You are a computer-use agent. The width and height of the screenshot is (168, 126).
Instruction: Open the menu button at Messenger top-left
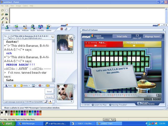coord(3,25)
